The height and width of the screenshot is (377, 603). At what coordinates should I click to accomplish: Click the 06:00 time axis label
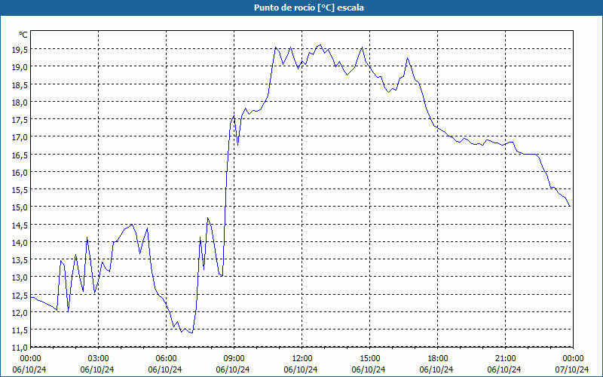point(166,359)
